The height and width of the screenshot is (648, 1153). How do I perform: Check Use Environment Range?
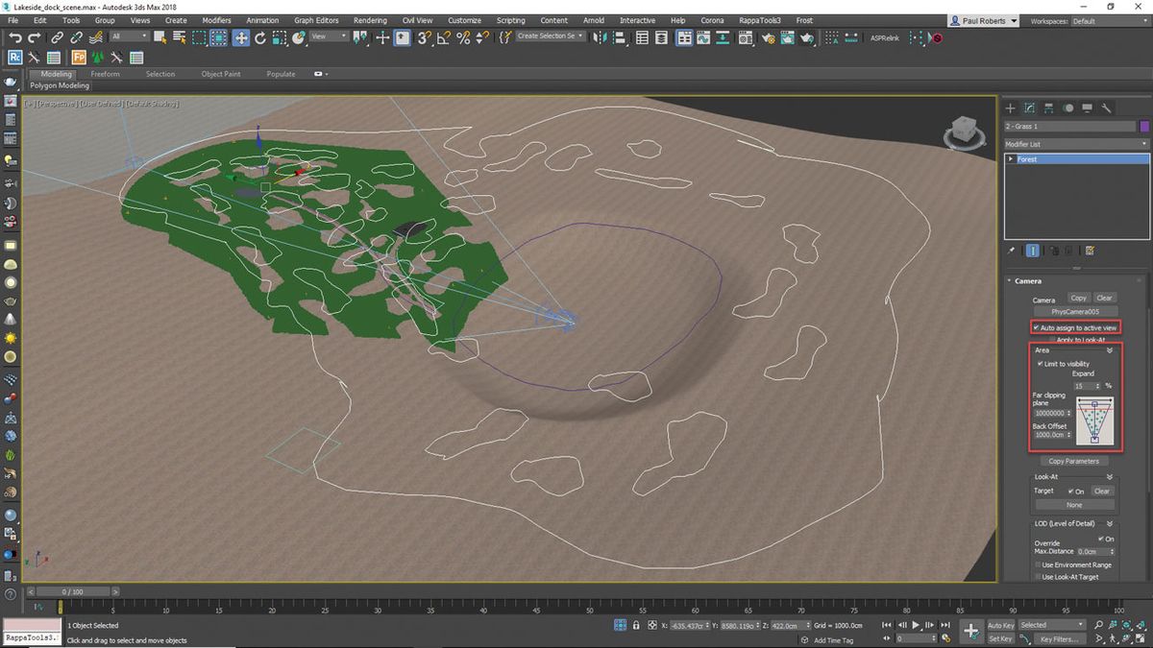[x=1036, y=564]
